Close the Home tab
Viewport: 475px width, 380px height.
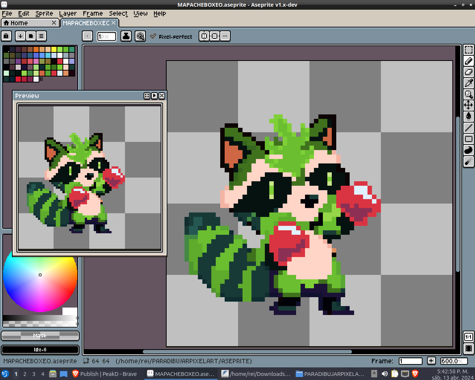[54, 23]
